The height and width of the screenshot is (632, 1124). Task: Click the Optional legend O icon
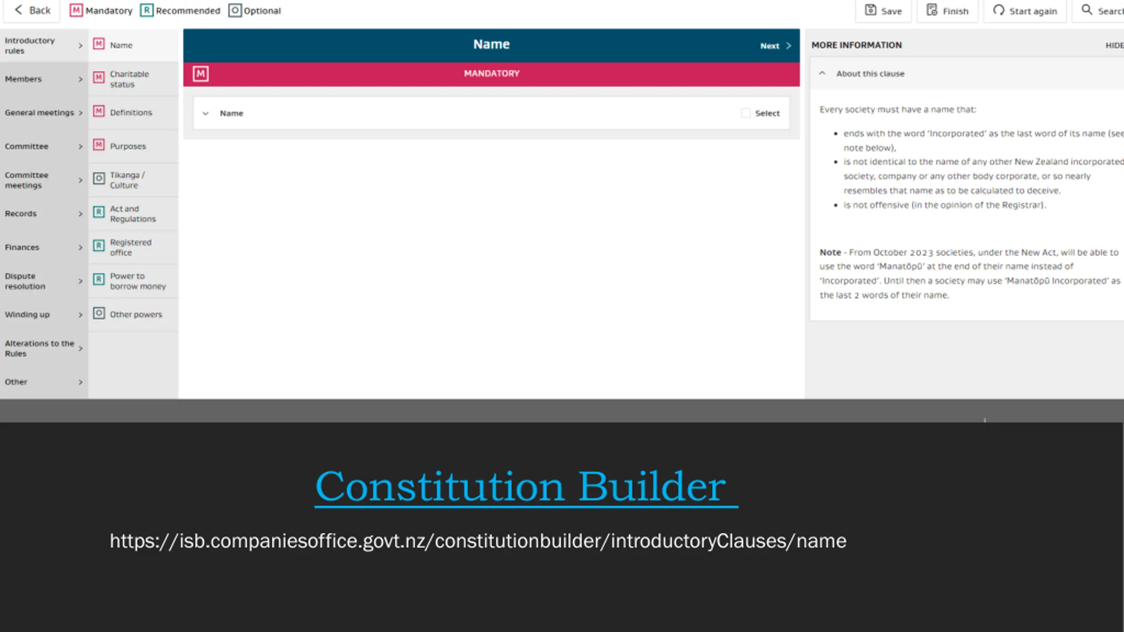(235, 11)
